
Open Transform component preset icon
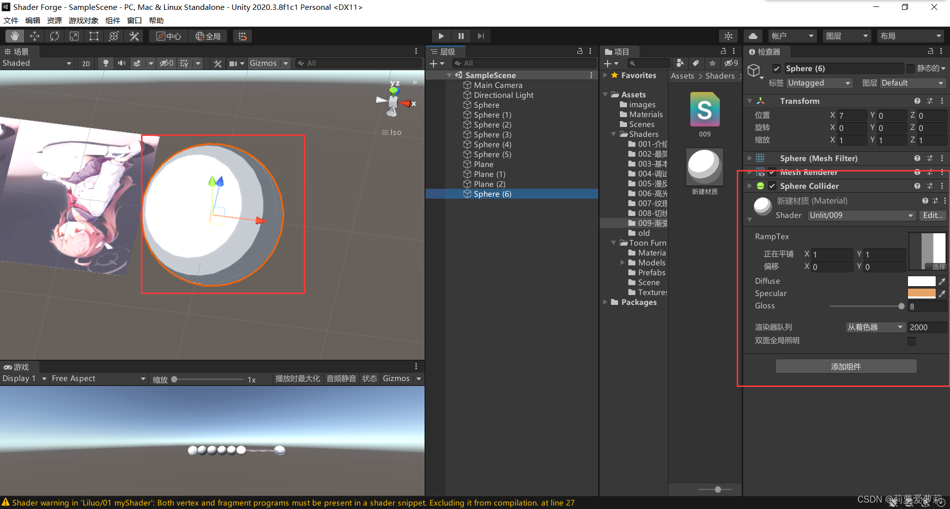coord(930,101)
